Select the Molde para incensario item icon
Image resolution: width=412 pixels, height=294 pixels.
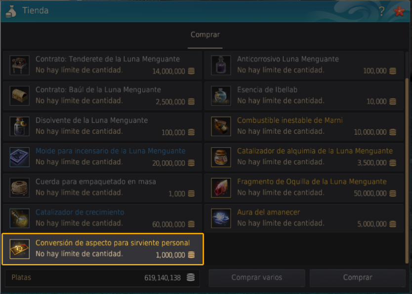point(19,157)
